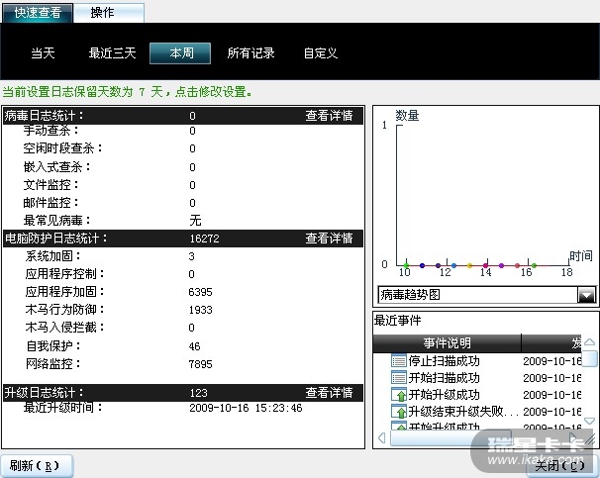The image size is (600, 478).
Task: Click the events list scroll-up arrow
Action: [590, 342]
